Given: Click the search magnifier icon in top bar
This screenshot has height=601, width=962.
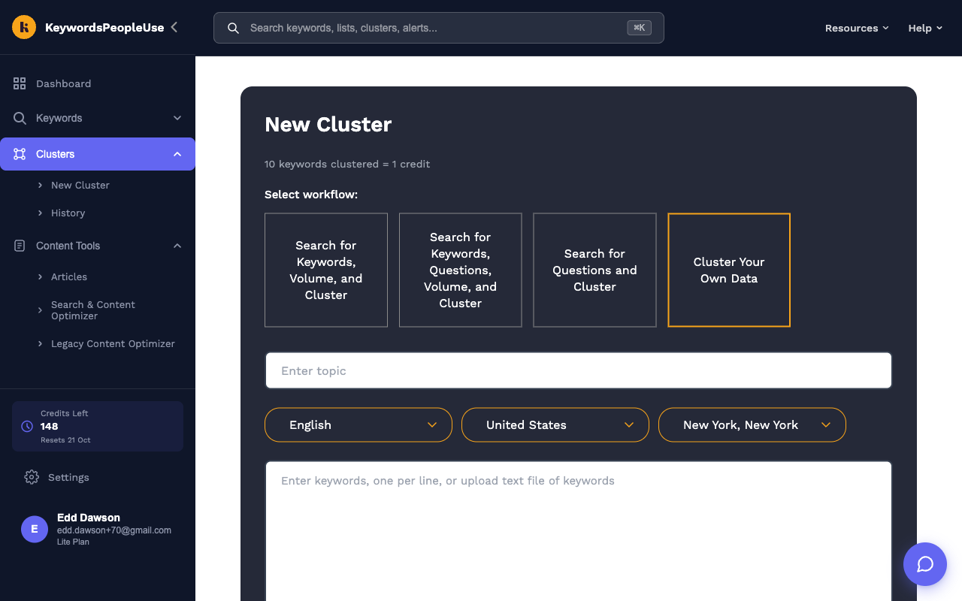Looking at the screenshot, I should click(233, 28).
